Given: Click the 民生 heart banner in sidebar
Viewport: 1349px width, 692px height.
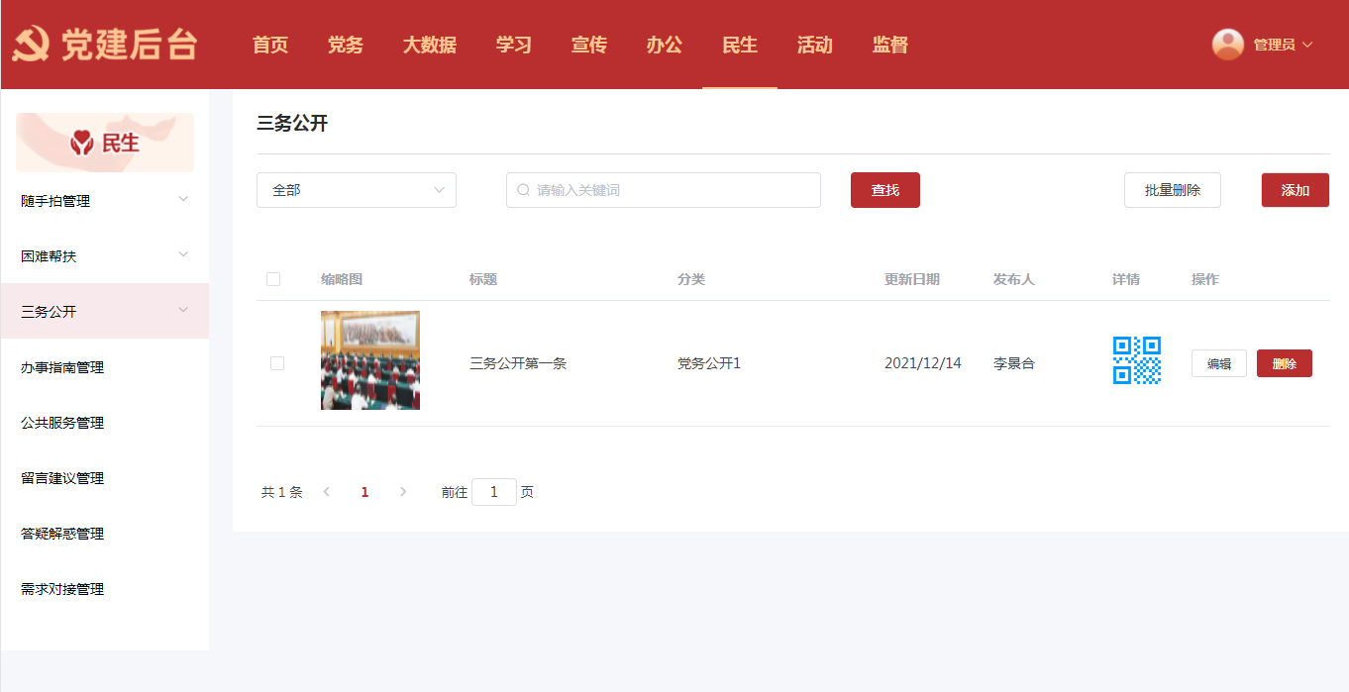Looking at the screenshot, I should tap(105, 143).
